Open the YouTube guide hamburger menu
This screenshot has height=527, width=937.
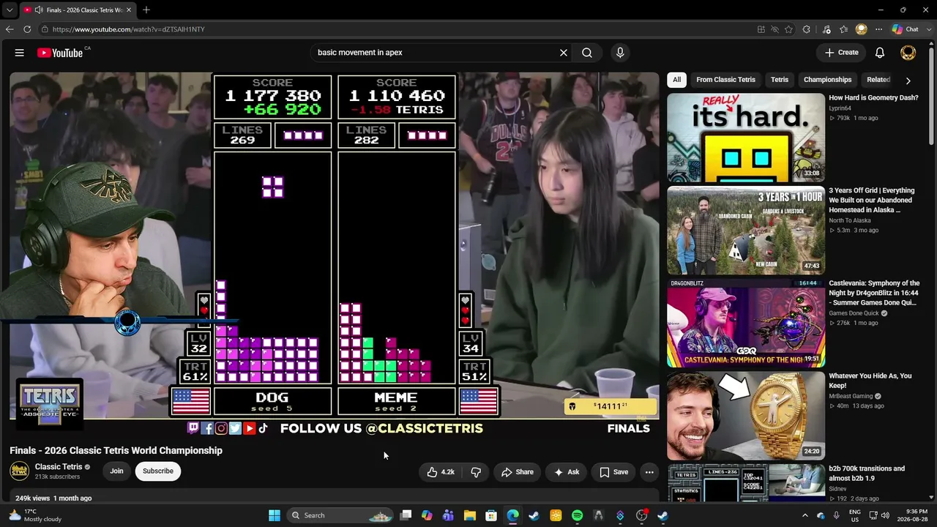tap(20, 53)
